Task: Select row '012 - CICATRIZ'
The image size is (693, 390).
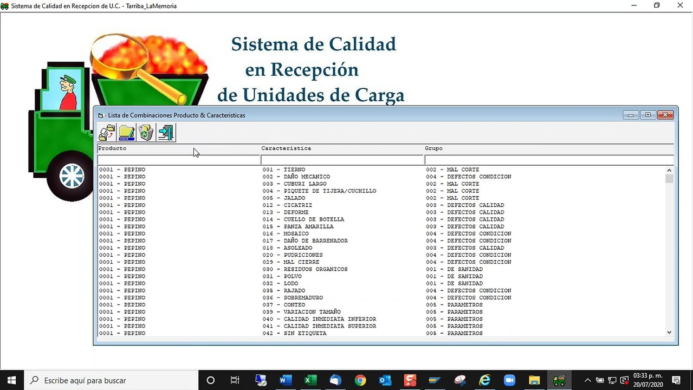Action: point(381,205)
